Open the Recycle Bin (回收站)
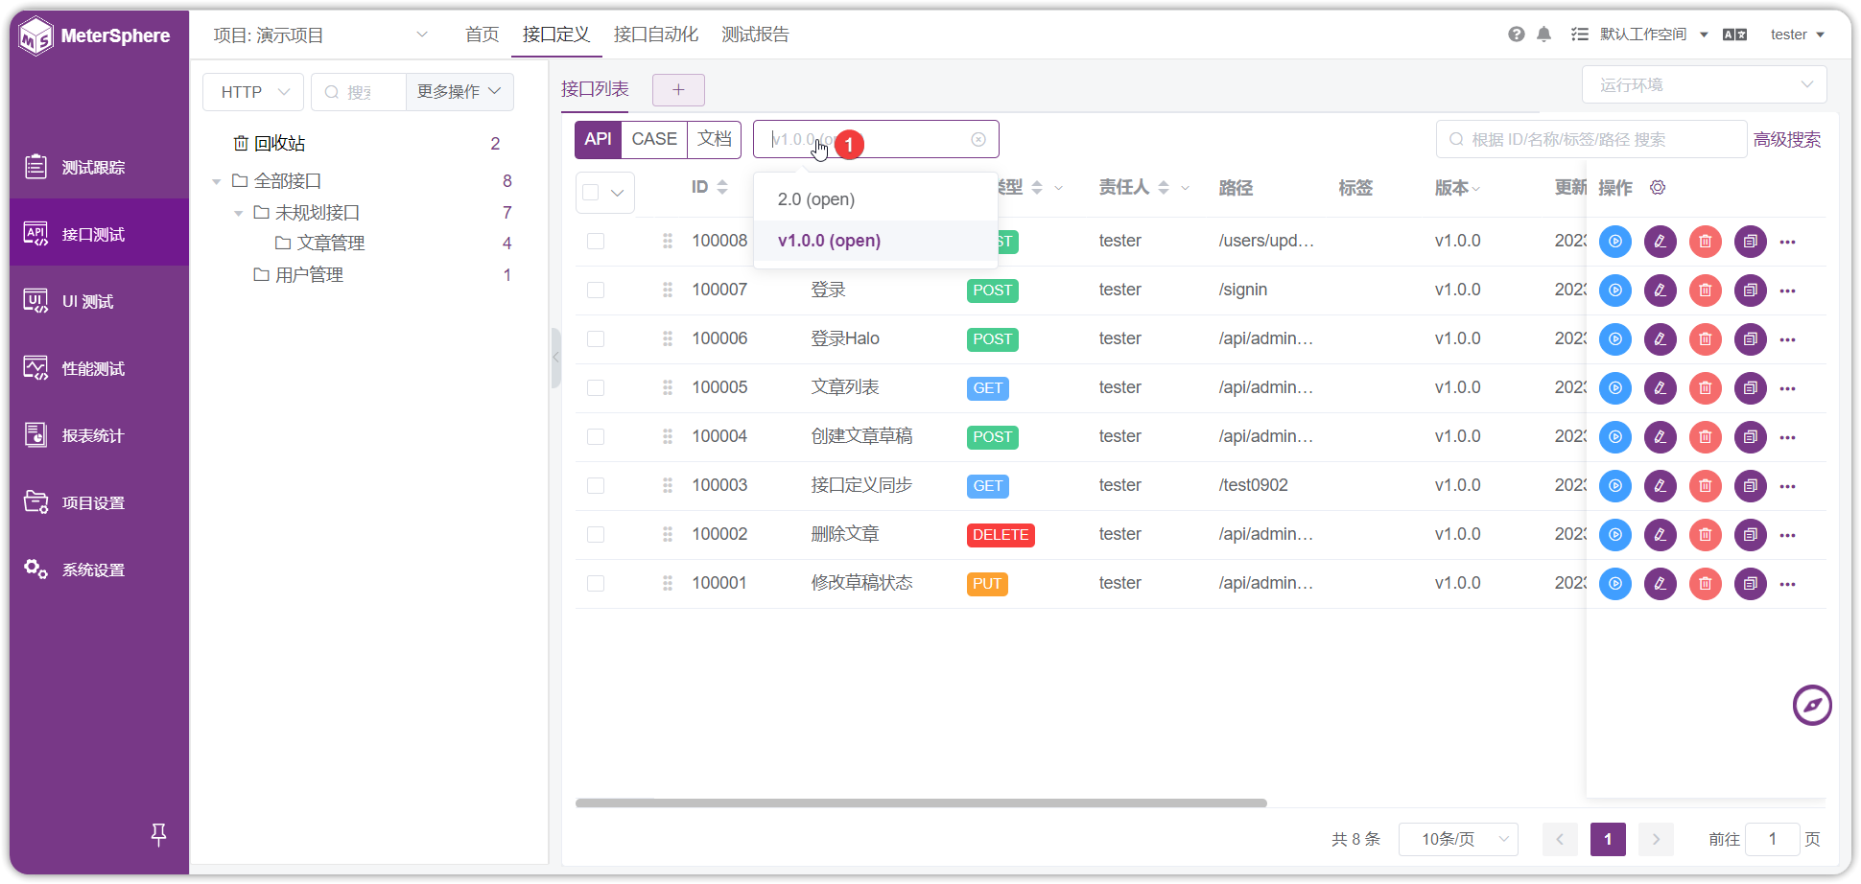 click(x=270, y=144)
